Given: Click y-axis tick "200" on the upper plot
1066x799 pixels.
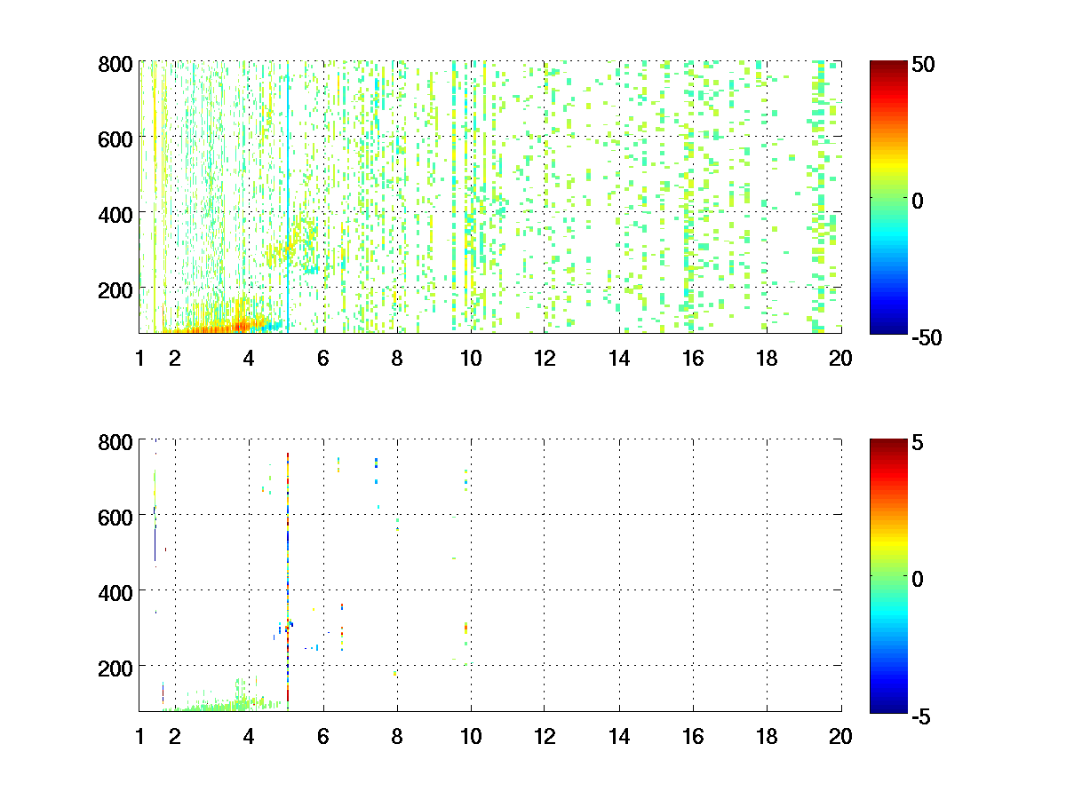Looking at the screenshot, I should [x=115, y=289].
